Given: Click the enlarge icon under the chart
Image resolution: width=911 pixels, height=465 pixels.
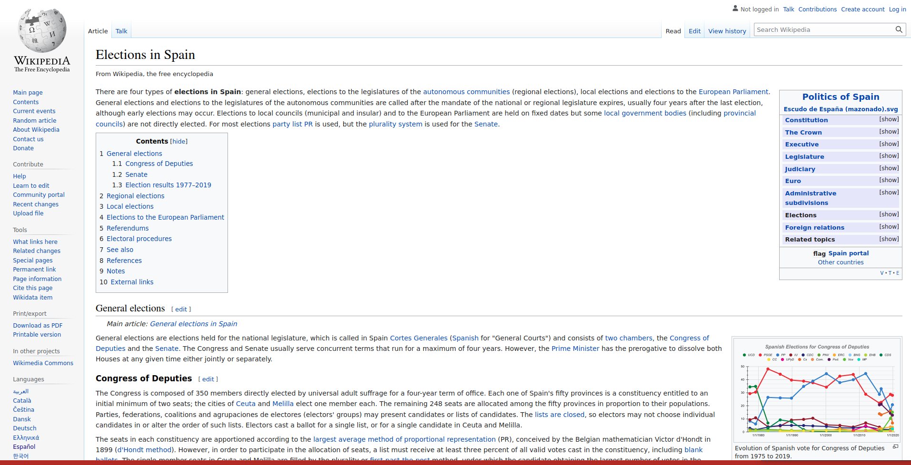Looking at the screenshot, I should coord(895,447).
